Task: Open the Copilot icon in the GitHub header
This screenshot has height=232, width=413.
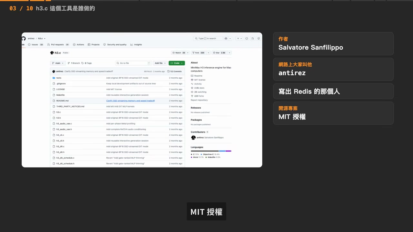Action: (x=226, y=38)
